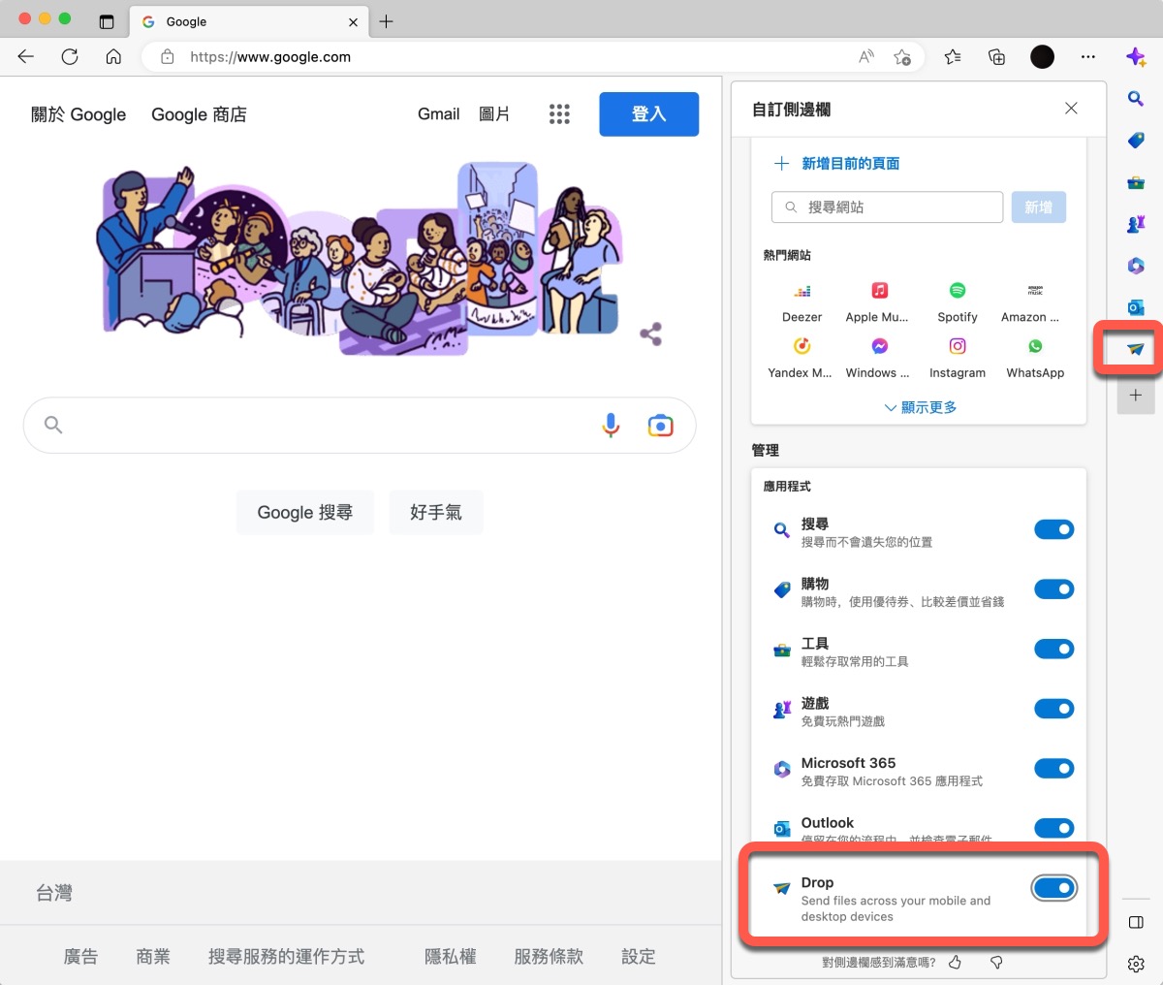Open the Microsoft 365 icon in the sidebar
The image size is (1163, 985).
coord(1136,266)
